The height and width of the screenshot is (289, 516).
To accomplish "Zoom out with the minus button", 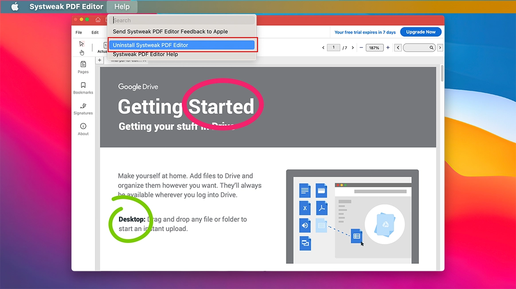I will 361,48.
